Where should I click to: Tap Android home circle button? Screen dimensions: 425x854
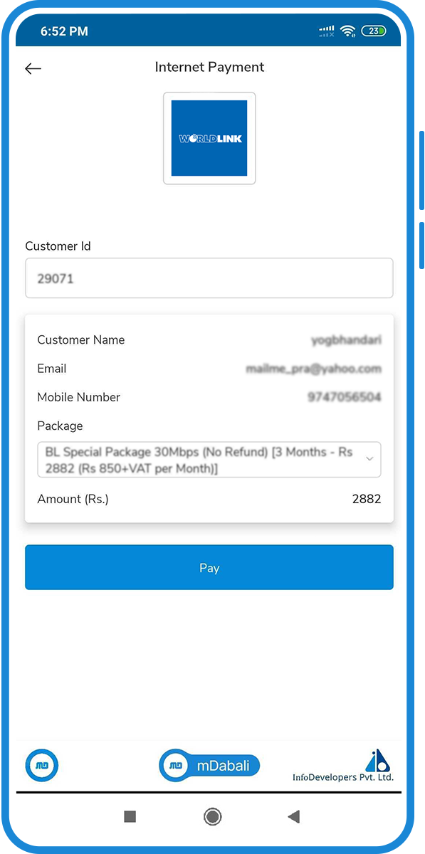coord(212,816)
